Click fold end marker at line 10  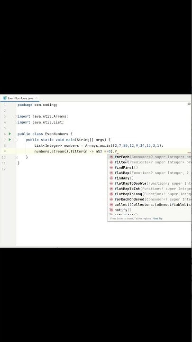coord(16,157)
